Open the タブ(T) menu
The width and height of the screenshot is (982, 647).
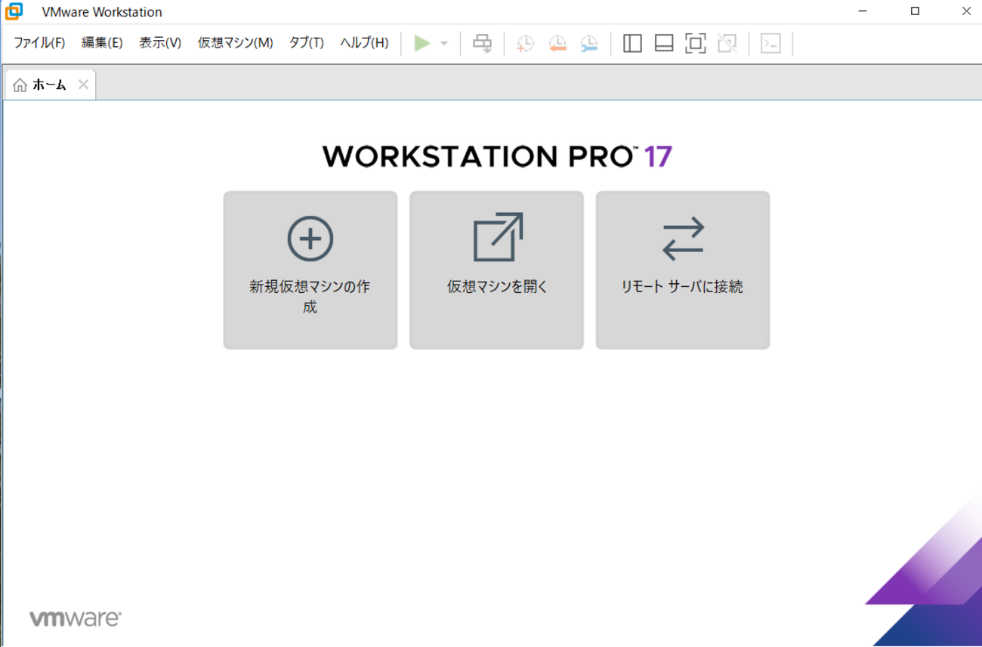pyautogui.click(x=306, y=43)
